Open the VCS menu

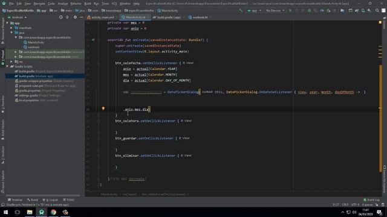(114, 4)
